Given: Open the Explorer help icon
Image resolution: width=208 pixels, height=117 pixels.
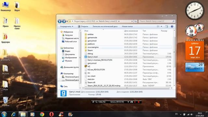Looking at the screenshot, I should pos(172,27).
